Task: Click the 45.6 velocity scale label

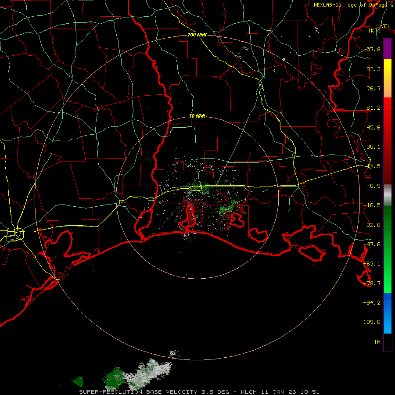Action: [x=373, y=127]
